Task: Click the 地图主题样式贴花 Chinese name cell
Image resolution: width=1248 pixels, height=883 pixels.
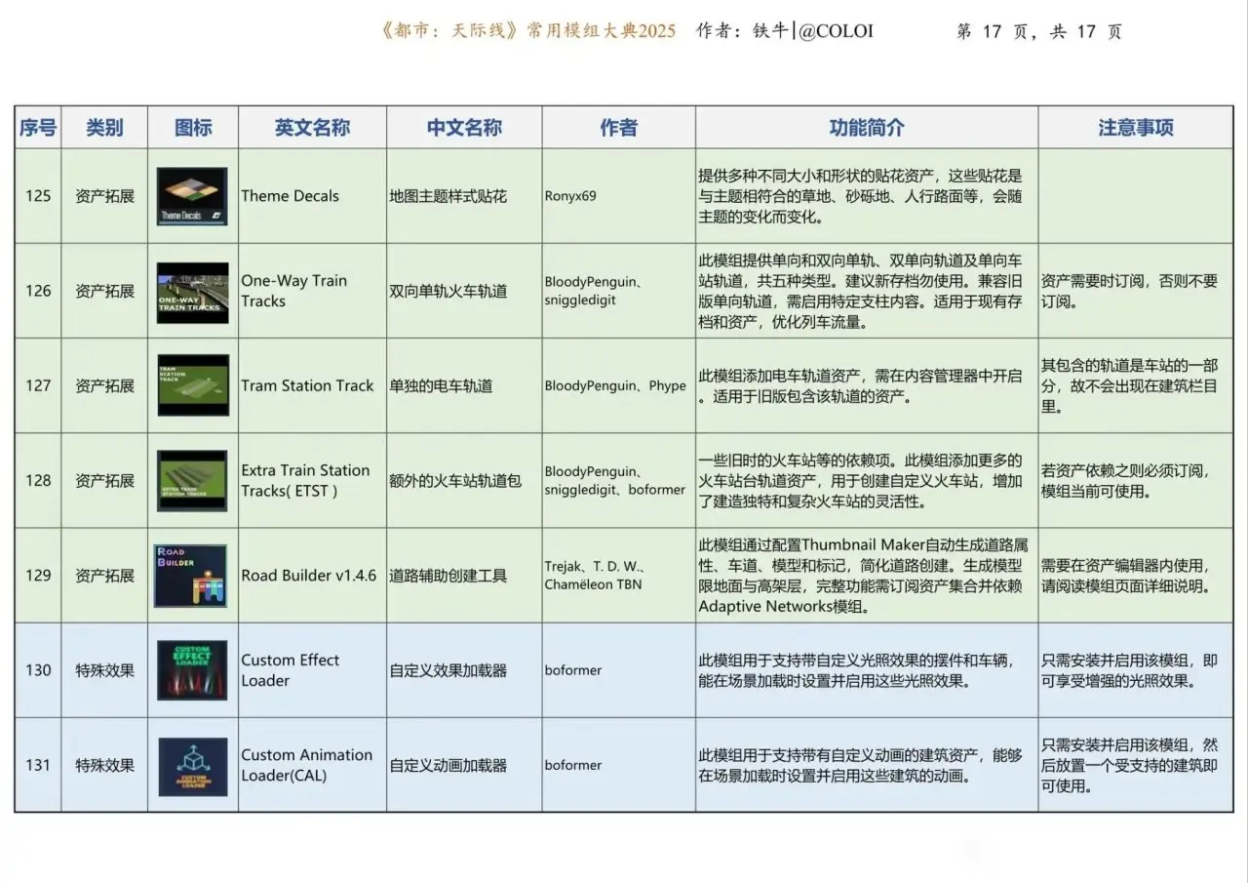Action: click(x=448, y=196)
